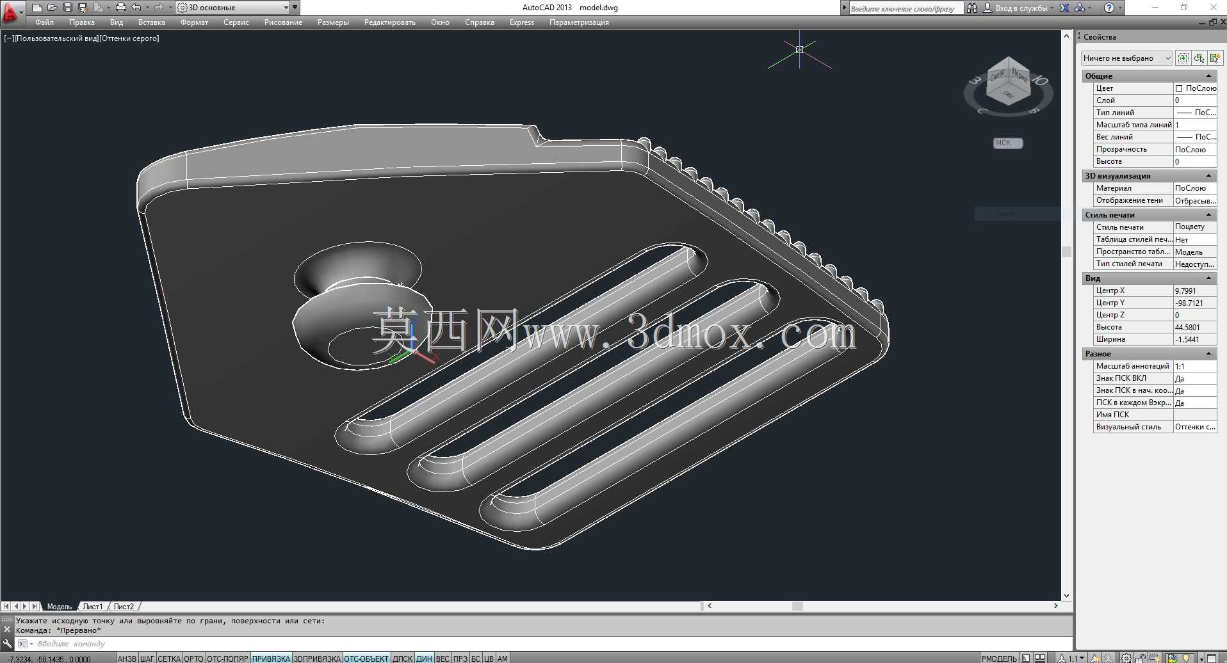
Task: Open the 'Редактировать' menu
Action: click(x=389, y=22)
